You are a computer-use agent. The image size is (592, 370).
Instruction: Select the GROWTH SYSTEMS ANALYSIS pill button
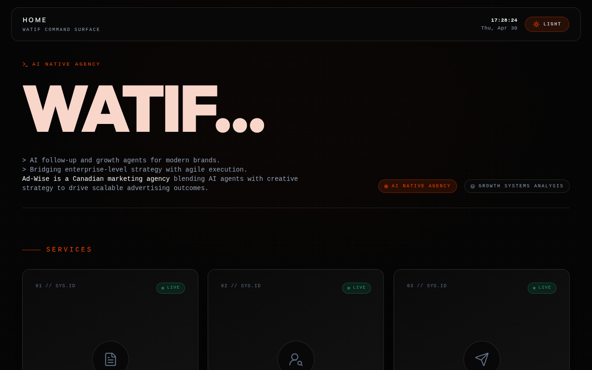(x=517, y=186)
